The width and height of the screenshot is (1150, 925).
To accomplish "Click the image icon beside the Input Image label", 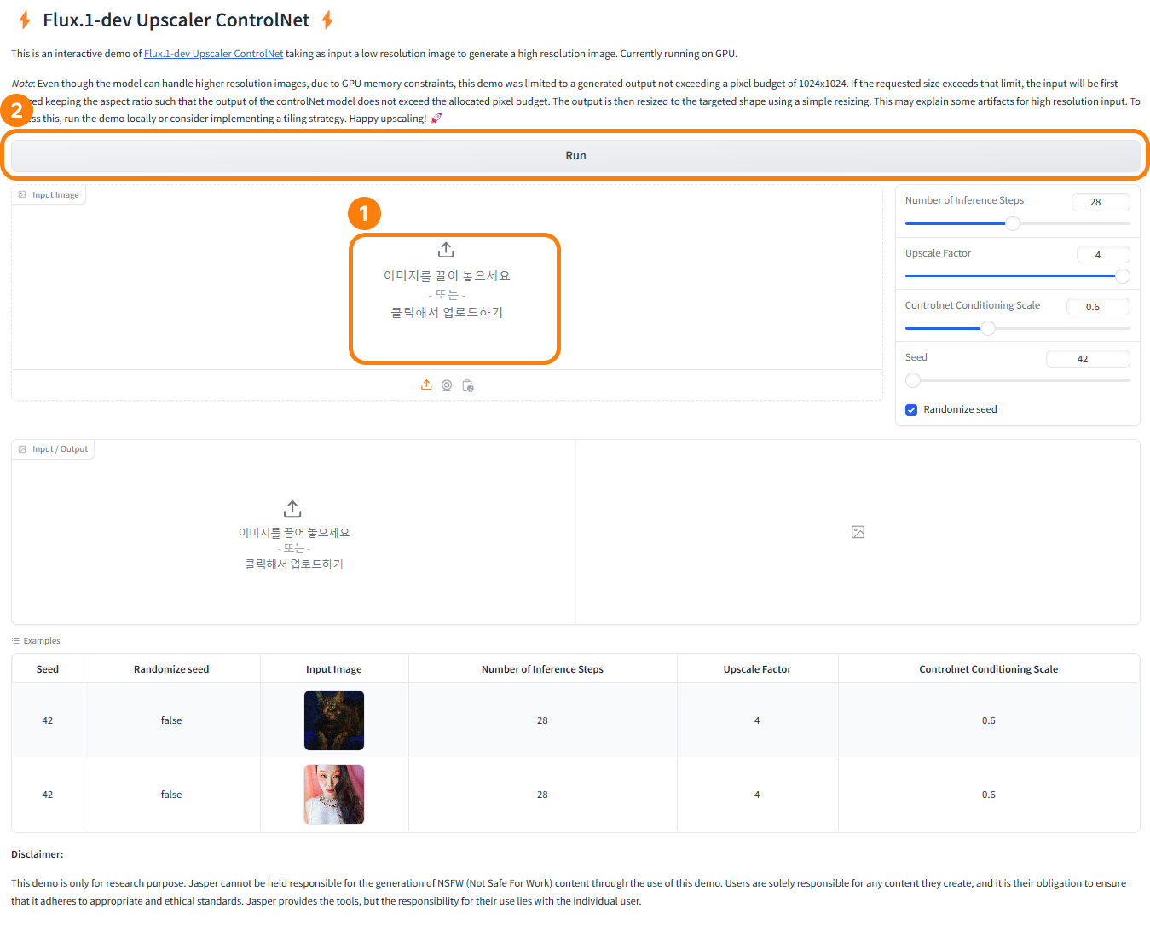I will [x=22, y=194].
